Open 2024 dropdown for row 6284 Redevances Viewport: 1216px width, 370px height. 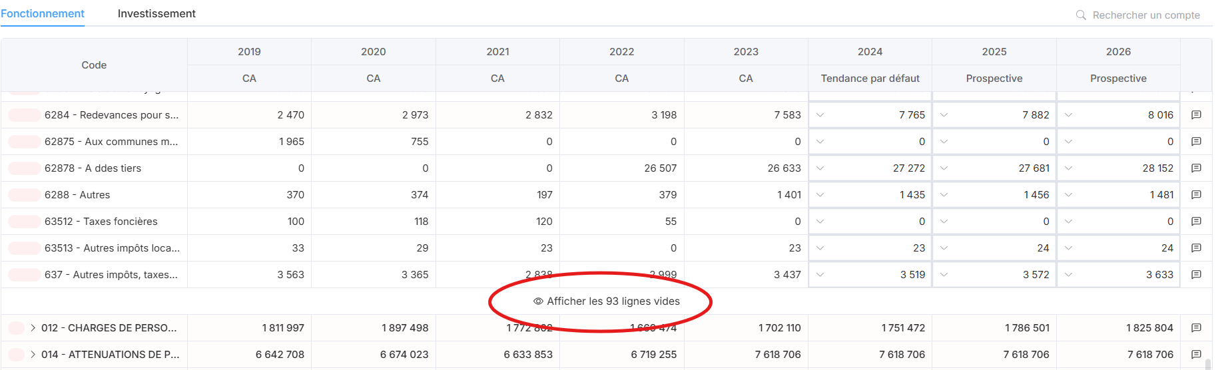pos(820,115)
